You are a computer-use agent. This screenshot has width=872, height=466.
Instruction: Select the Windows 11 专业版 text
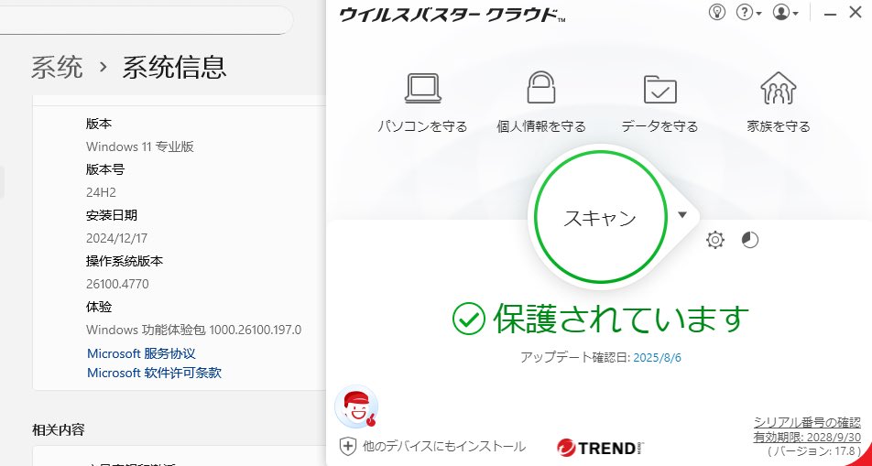tap(139, 146)
